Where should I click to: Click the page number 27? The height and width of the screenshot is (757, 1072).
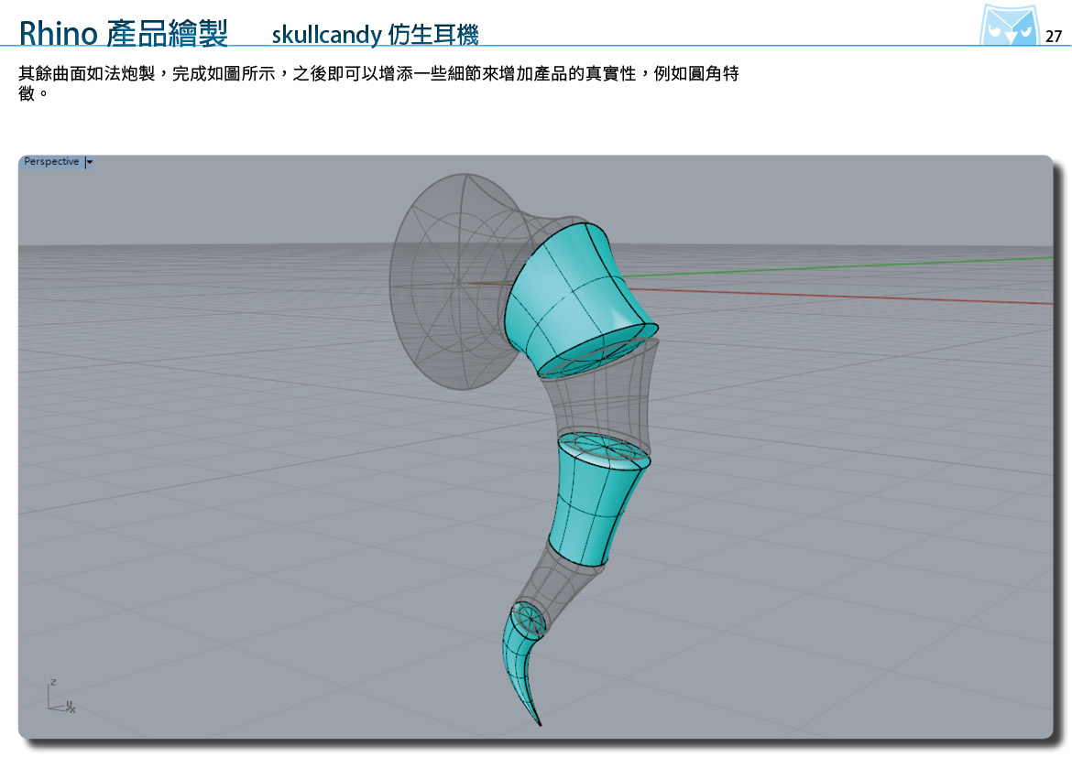pos(1054,37)
